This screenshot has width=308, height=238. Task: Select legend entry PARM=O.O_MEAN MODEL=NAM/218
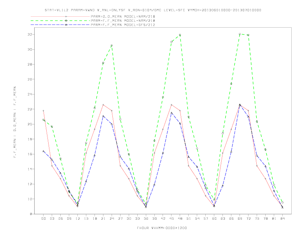[x=123, y=16]
